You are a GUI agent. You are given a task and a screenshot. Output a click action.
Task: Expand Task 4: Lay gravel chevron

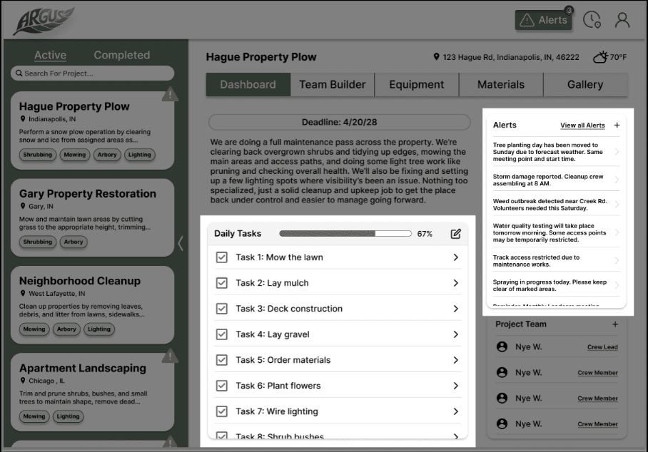click(456, 334)
